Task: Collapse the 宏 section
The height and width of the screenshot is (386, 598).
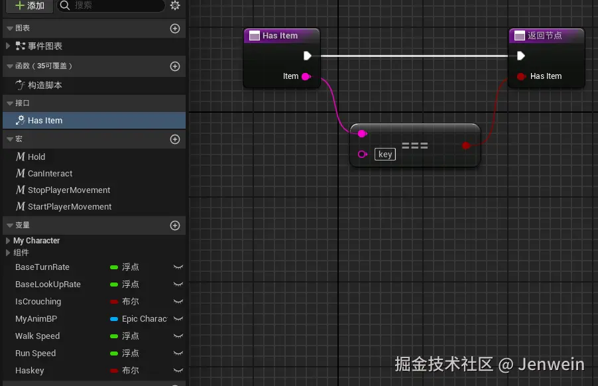Action: click(10, 139)
